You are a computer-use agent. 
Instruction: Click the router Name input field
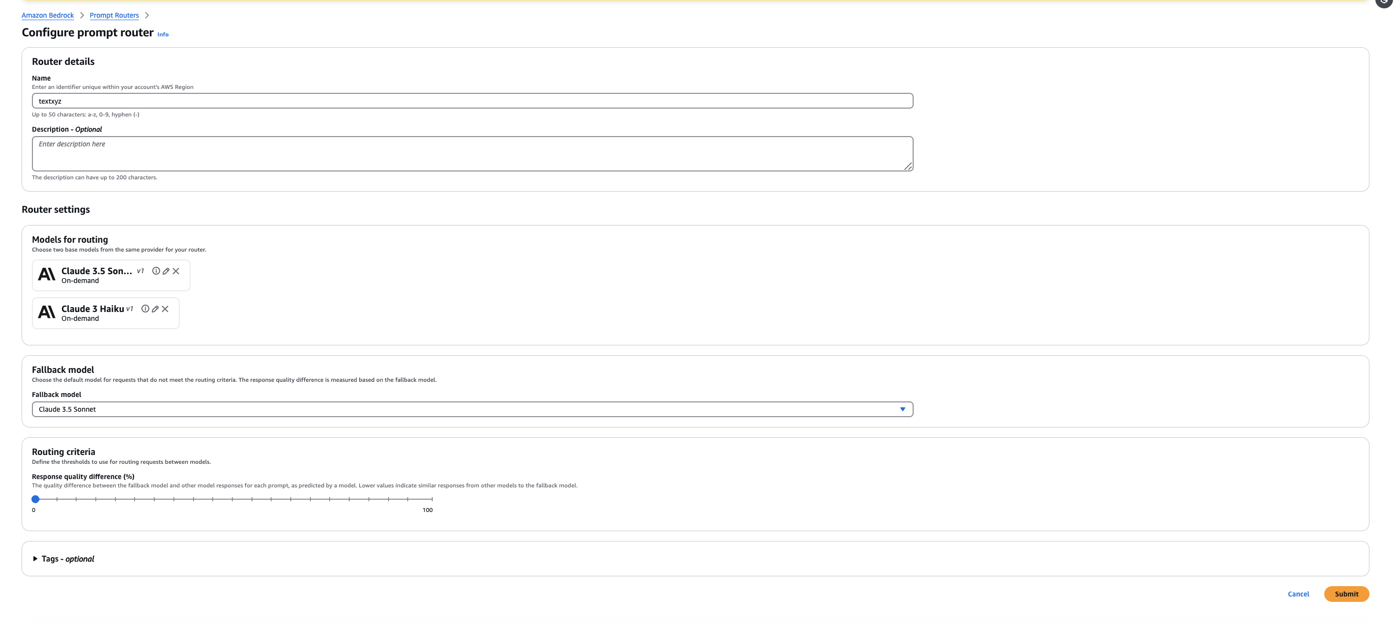click(x=472, y=101)
